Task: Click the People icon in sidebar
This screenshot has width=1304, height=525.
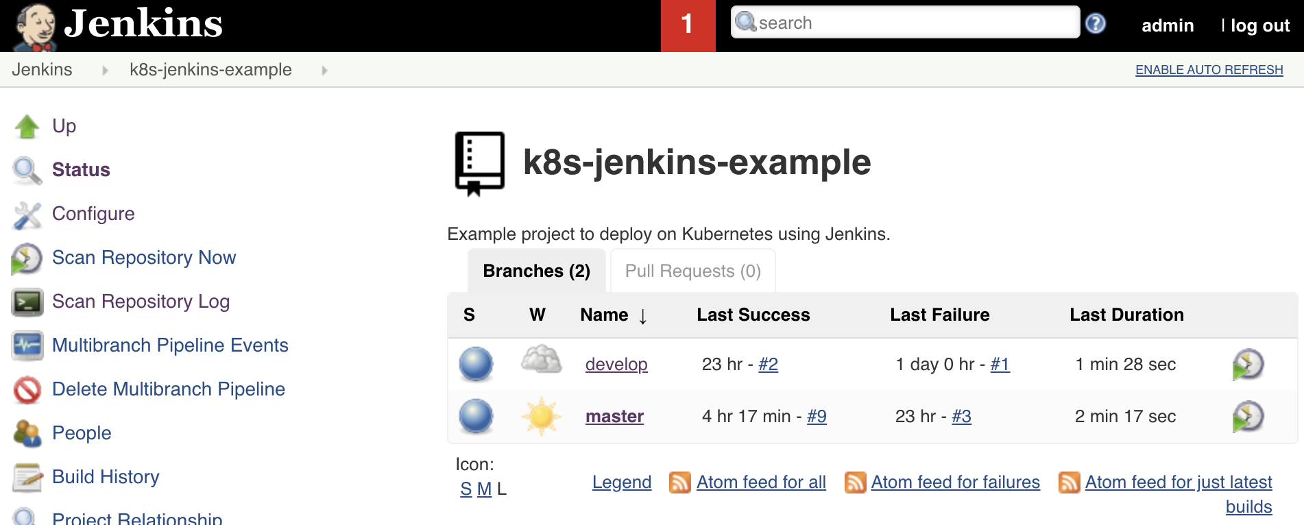Action: (x=27, y=433)
